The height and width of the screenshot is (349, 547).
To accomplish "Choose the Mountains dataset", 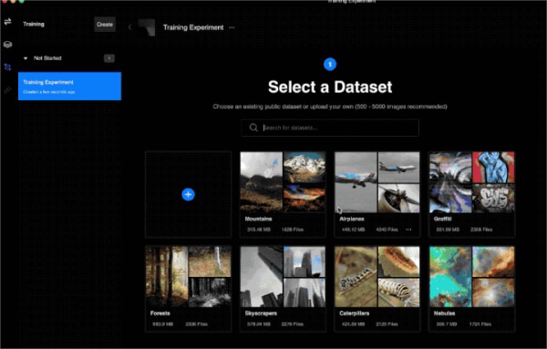I will (283, 194).
